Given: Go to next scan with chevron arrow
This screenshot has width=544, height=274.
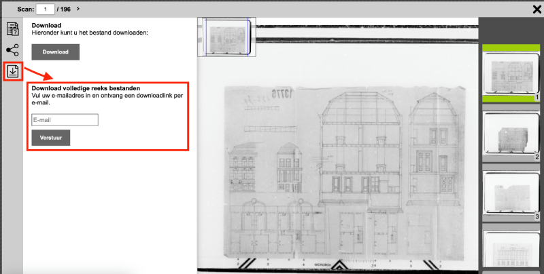Looking at the screenshot, I should pos(78,9).
